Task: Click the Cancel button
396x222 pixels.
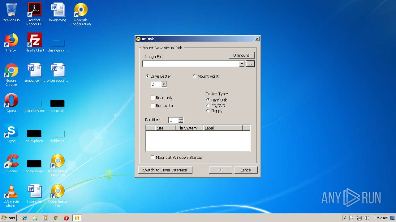Action: [x=246, y=170]
